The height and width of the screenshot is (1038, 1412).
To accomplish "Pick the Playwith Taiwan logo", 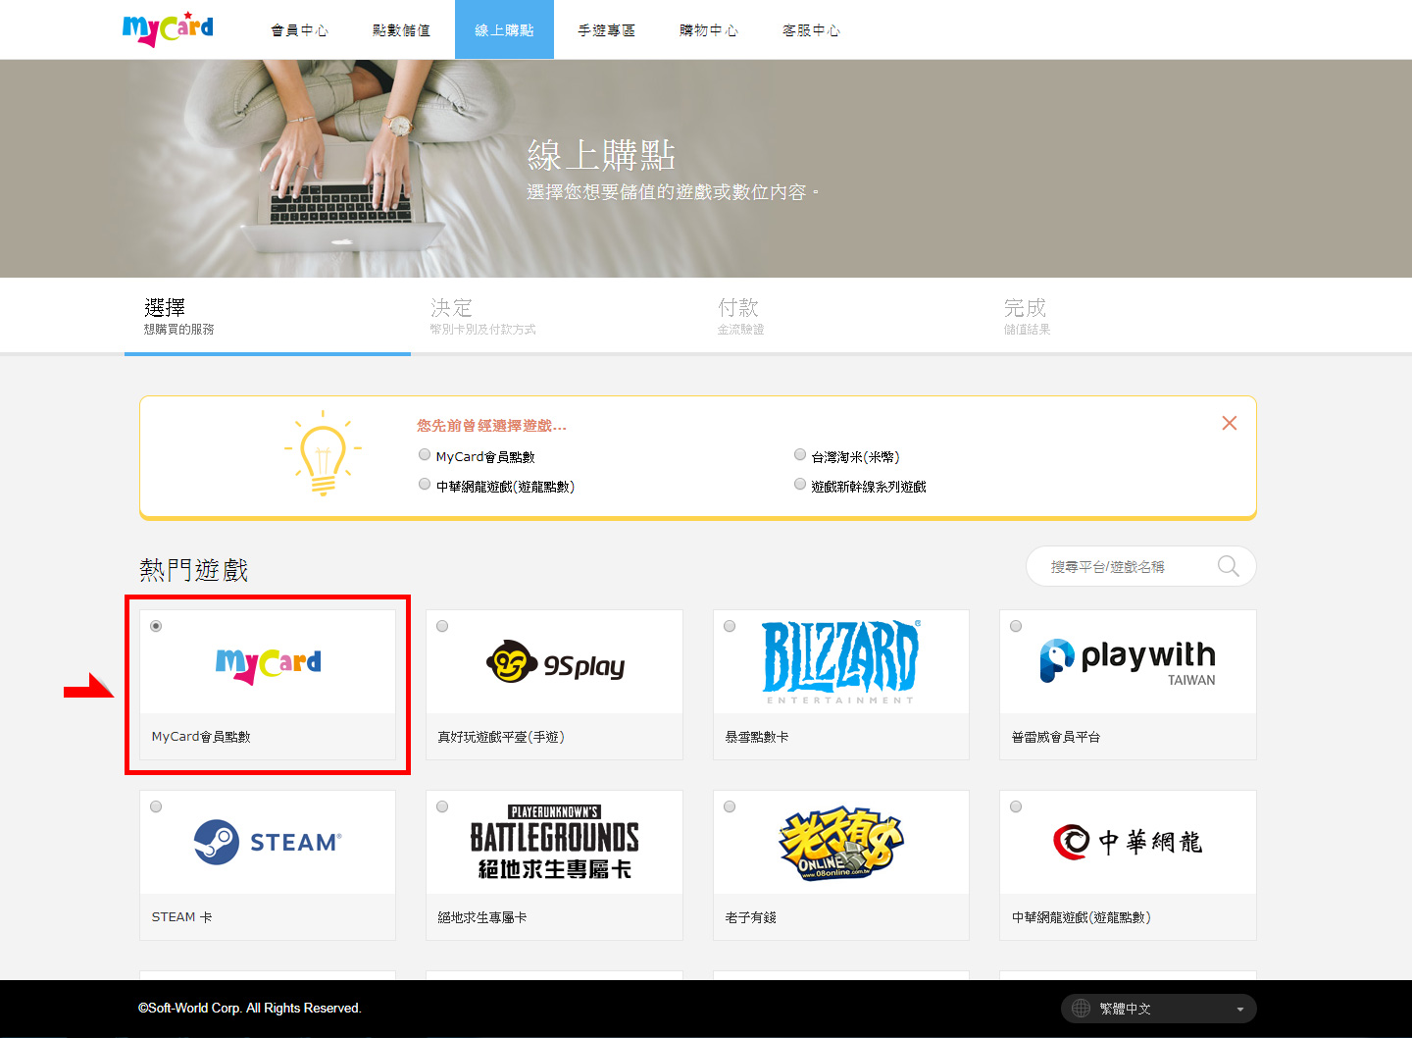I will 1128,661.
